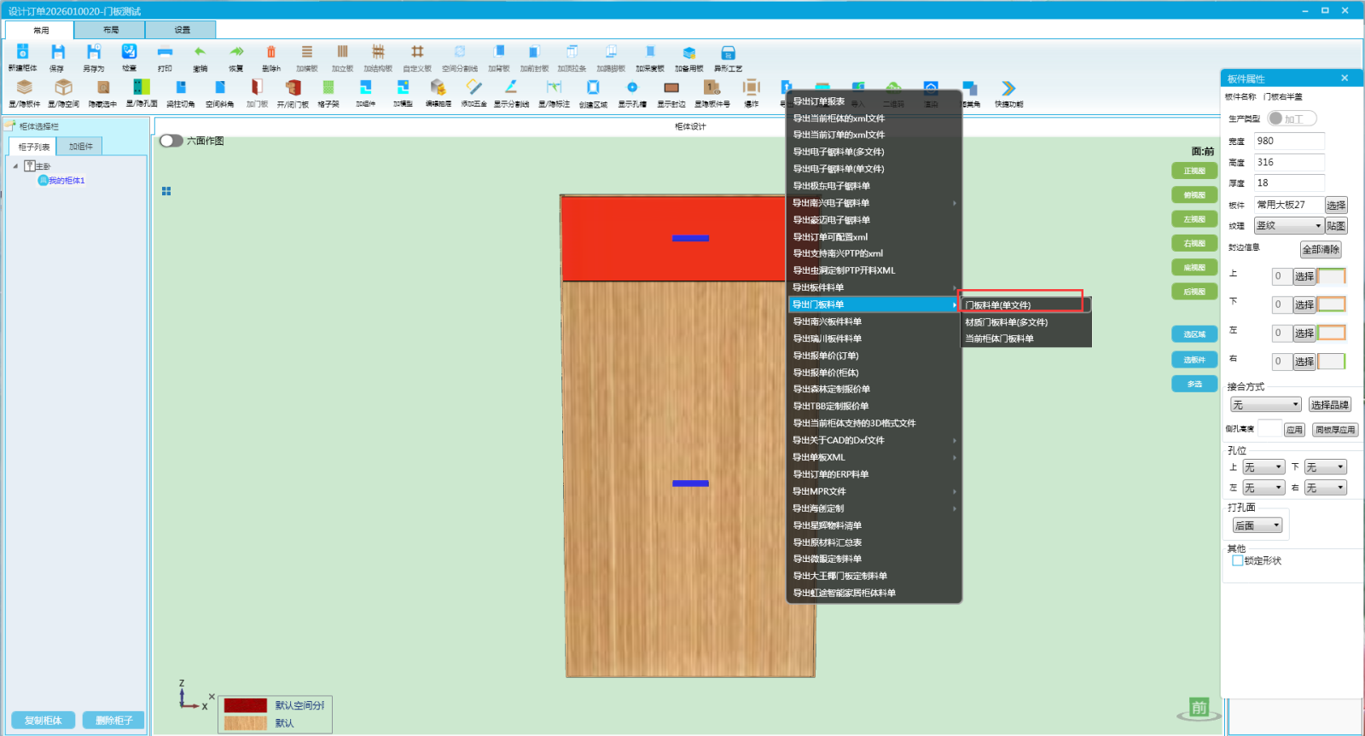Click the 显/隐孔面 toolbar icon
Viewport: 1365px width, 736px height.
click(x=142, y=88)
